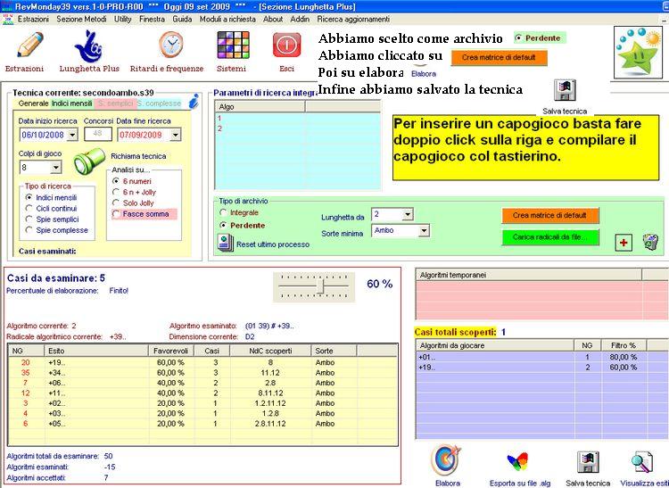Click Esporta su file .alg butterfly icon
669x488 pixels.
pyautogui.click(x=517, y=462)
